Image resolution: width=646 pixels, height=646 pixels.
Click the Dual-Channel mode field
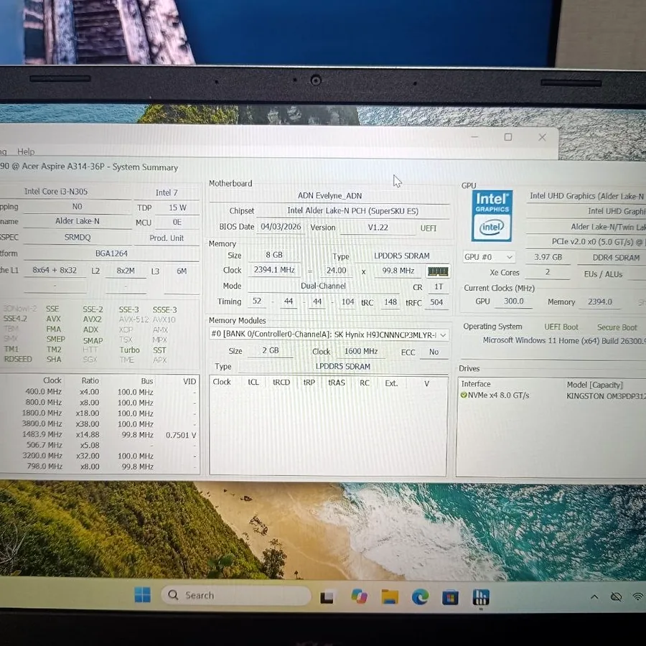coord(323,286)
